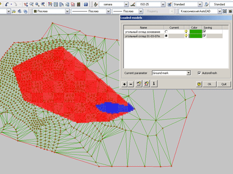
Task: Select the 'угольный склад 01-03-07m' model name
Action: coord(143,36)
